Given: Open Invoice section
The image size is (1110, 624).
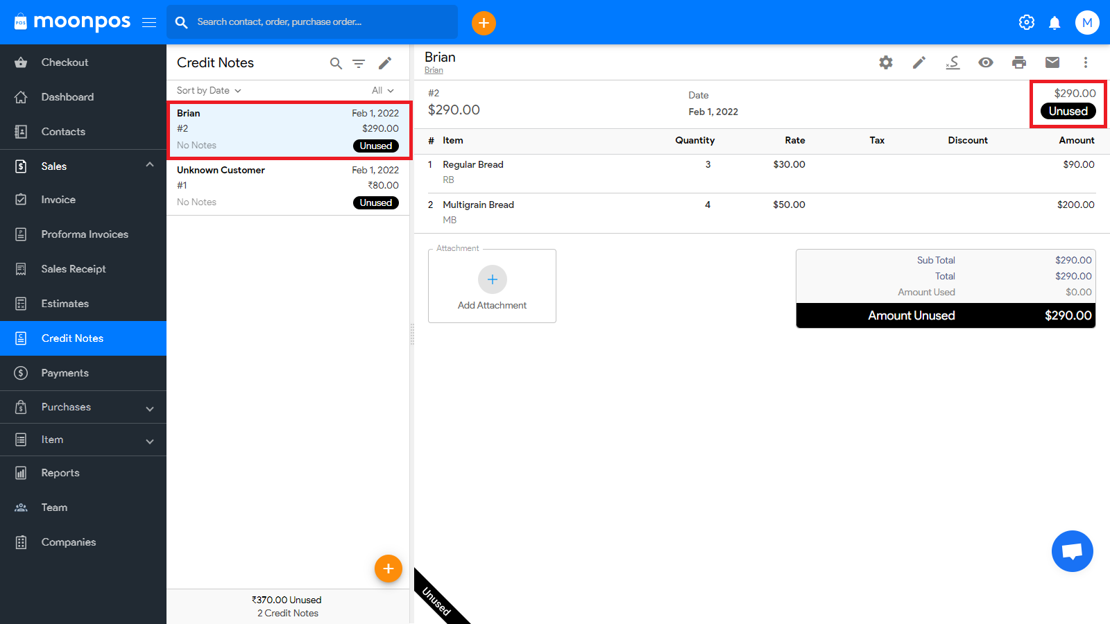Looking at the screenshot, I should coord(83,200).
